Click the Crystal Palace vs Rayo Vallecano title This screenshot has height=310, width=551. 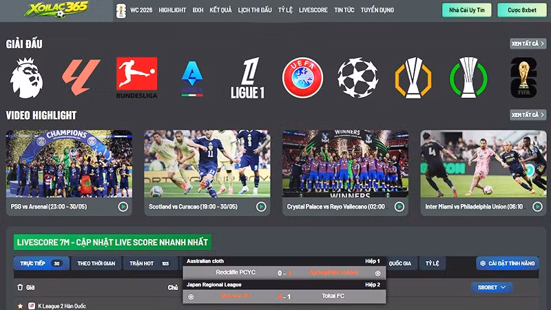tap(335, 207)
